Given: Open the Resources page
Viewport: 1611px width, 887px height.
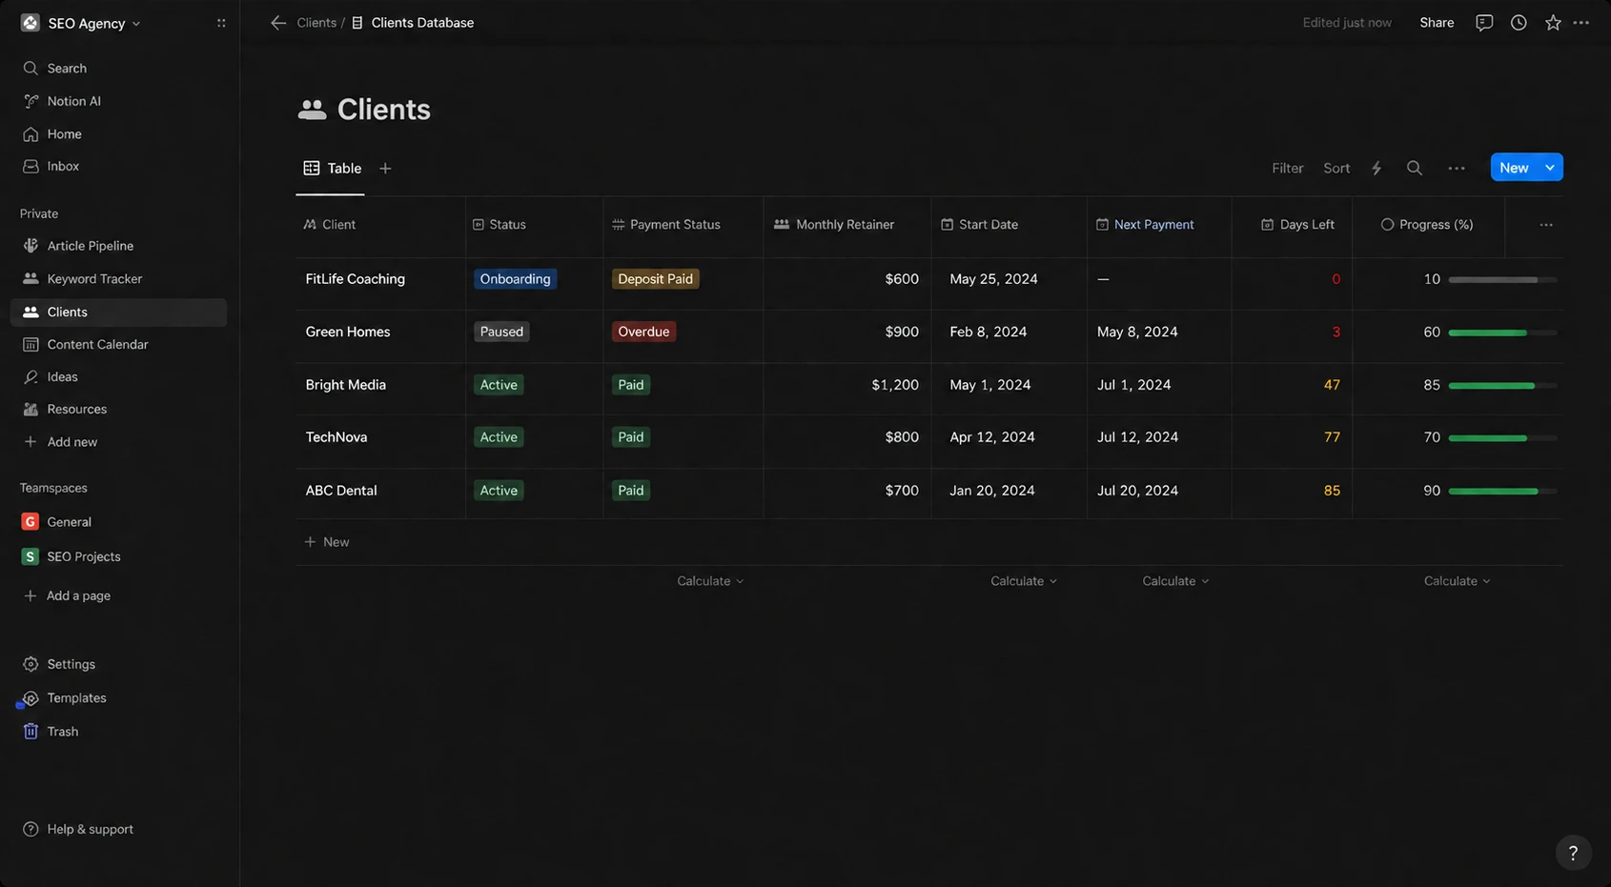Looking at the screenshot, I should [118, 410].
